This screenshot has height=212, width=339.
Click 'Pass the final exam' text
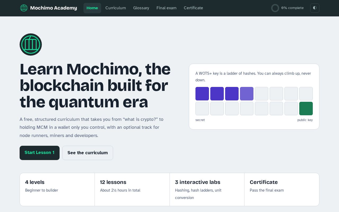[x=267, y=190]
